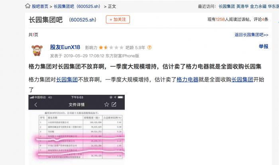Click the 评论4条 comment count
279x165 pixels.
pyautogui.click(x=261, y=19)
